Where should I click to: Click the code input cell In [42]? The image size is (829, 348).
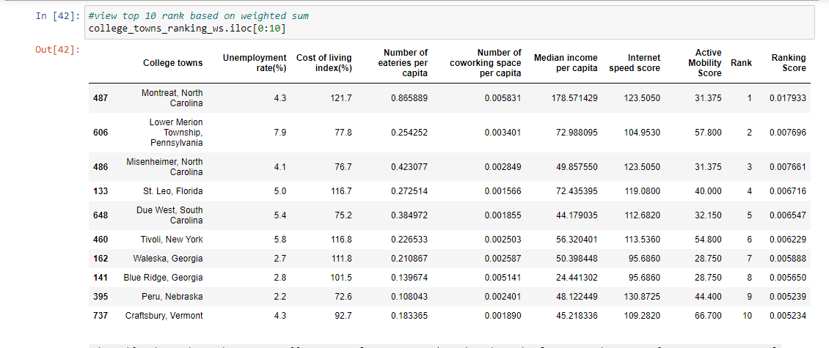click(x=450, y=22)
